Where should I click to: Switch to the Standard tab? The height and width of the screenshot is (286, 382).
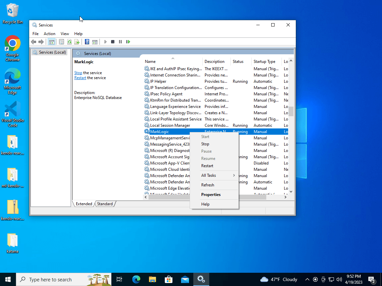click(105, 204)
